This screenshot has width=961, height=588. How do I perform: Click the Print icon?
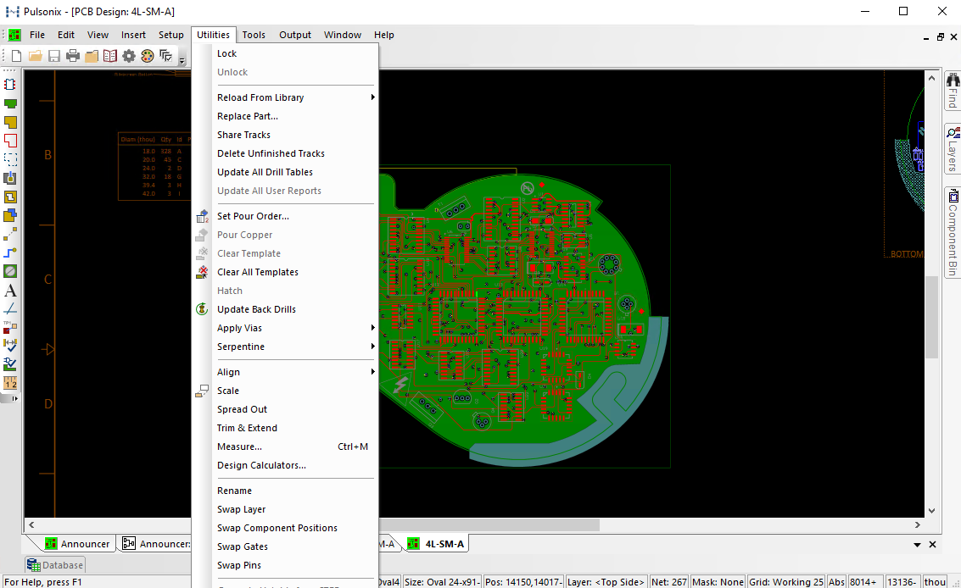coord(73,57)
